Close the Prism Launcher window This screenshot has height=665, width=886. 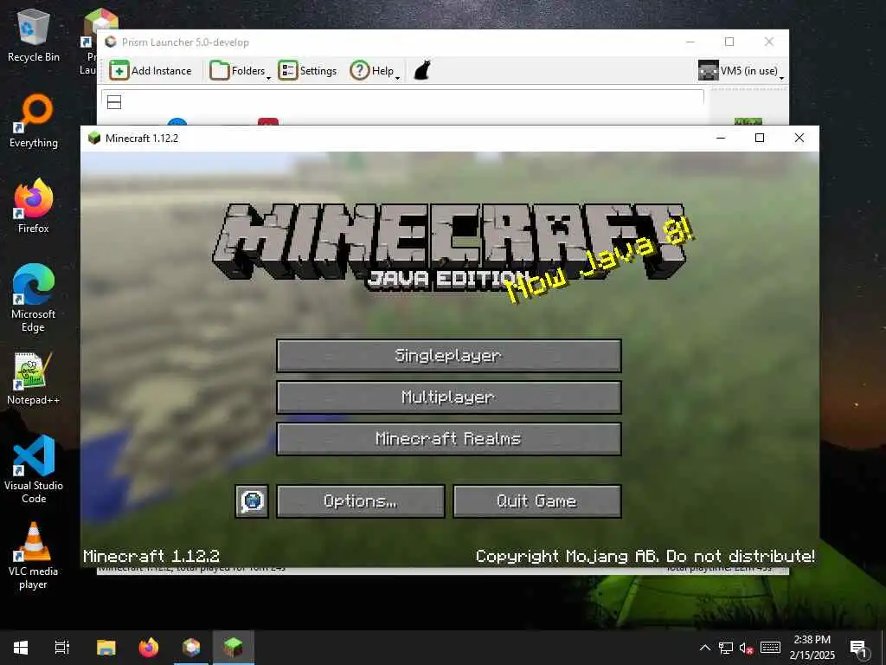coord(769,42)
